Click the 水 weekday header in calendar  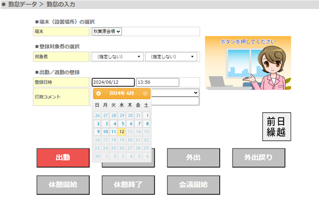click(x=122, y=105)
